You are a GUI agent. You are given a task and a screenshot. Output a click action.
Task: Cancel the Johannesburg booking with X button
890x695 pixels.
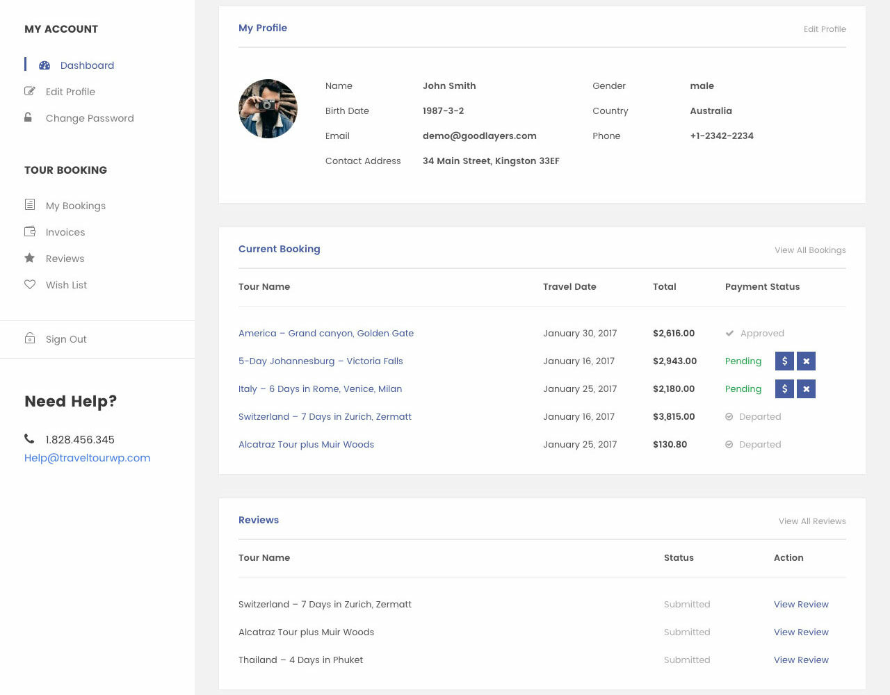coord(806,361)
